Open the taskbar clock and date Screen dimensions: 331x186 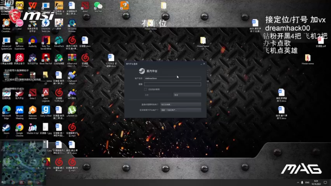click(316, 182)
